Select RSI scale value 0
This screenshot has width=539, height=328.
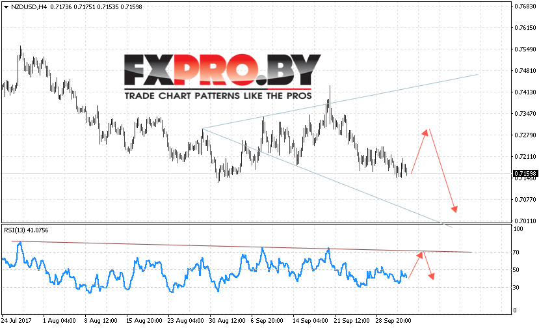[514, 310]
